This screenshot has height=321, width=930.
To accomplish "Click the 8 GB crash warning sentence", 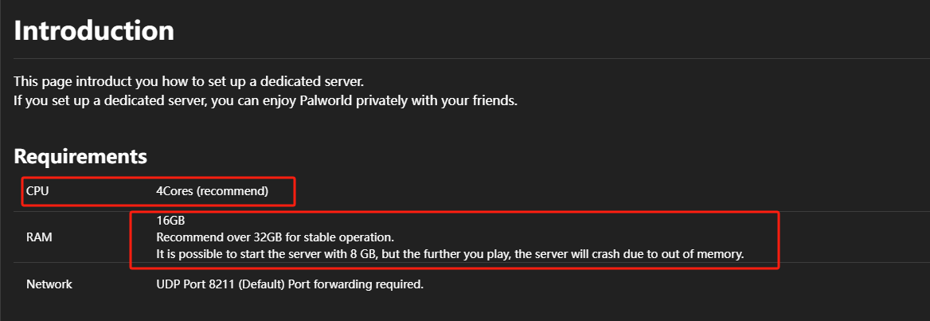I will (x=450, y=255).
